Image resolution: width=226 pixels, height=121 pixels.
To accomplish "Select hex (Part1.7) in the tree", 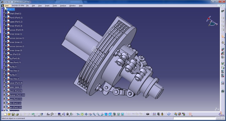I will click(x=15, y=62).
